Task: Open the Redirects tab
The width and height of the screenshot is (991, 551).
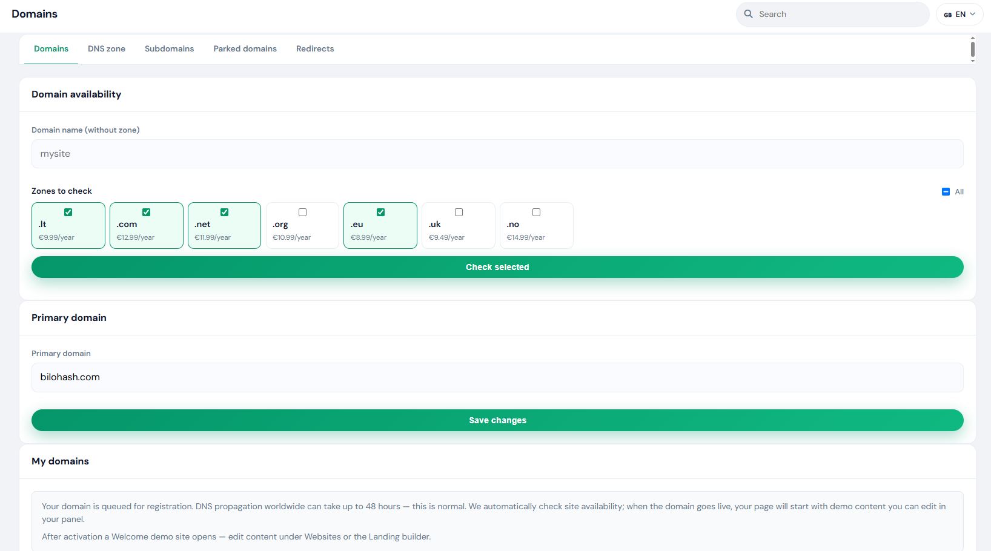Action: click(315, 48)
